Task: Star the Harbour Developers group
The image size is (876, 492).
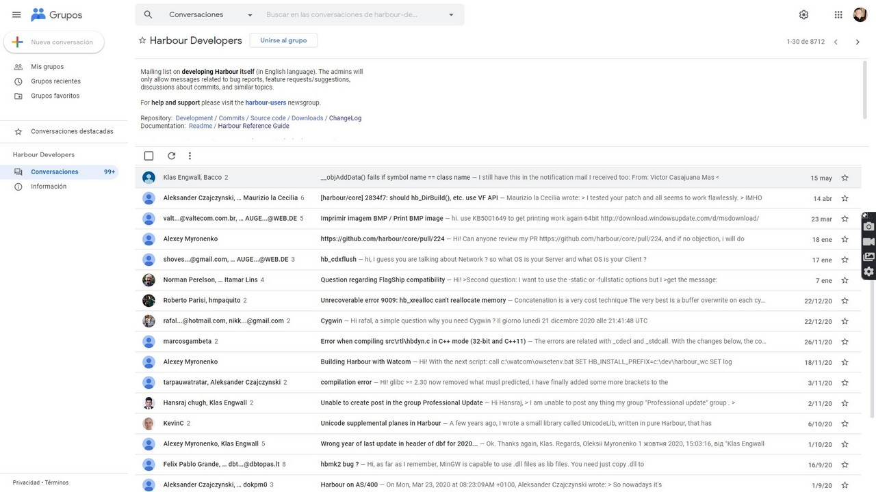Action: coord(142,40)
